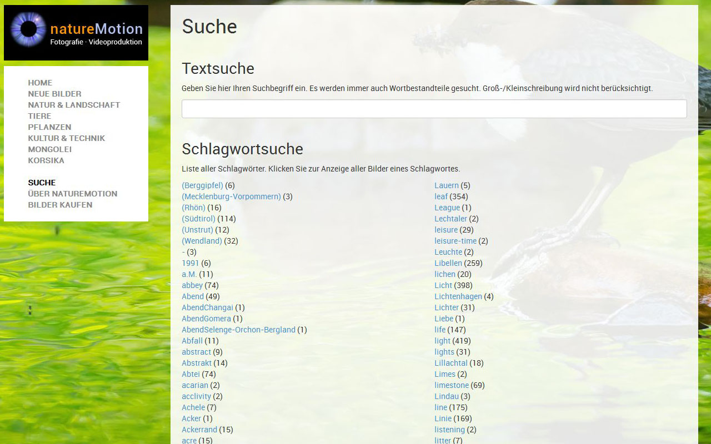711x444 pixels.
Task: Open NATUR & LANDSCHAFT section
Action: pyautogui.click(x=74, y=105)
